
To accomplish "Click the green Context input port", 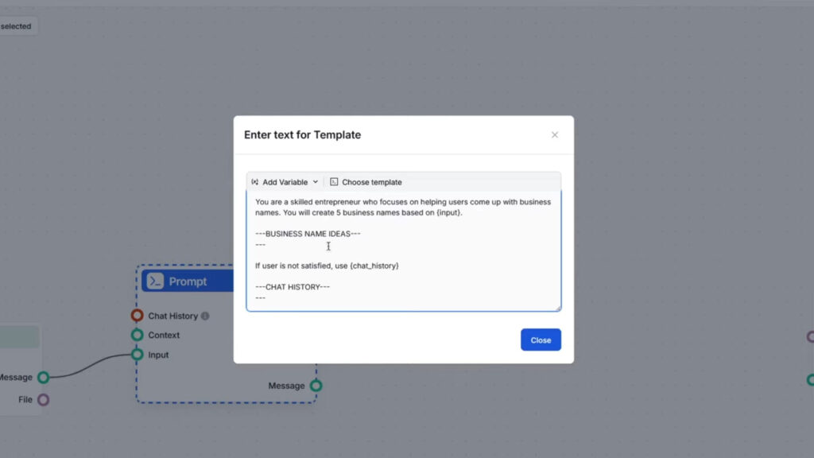I will click(x=136, y=335).
